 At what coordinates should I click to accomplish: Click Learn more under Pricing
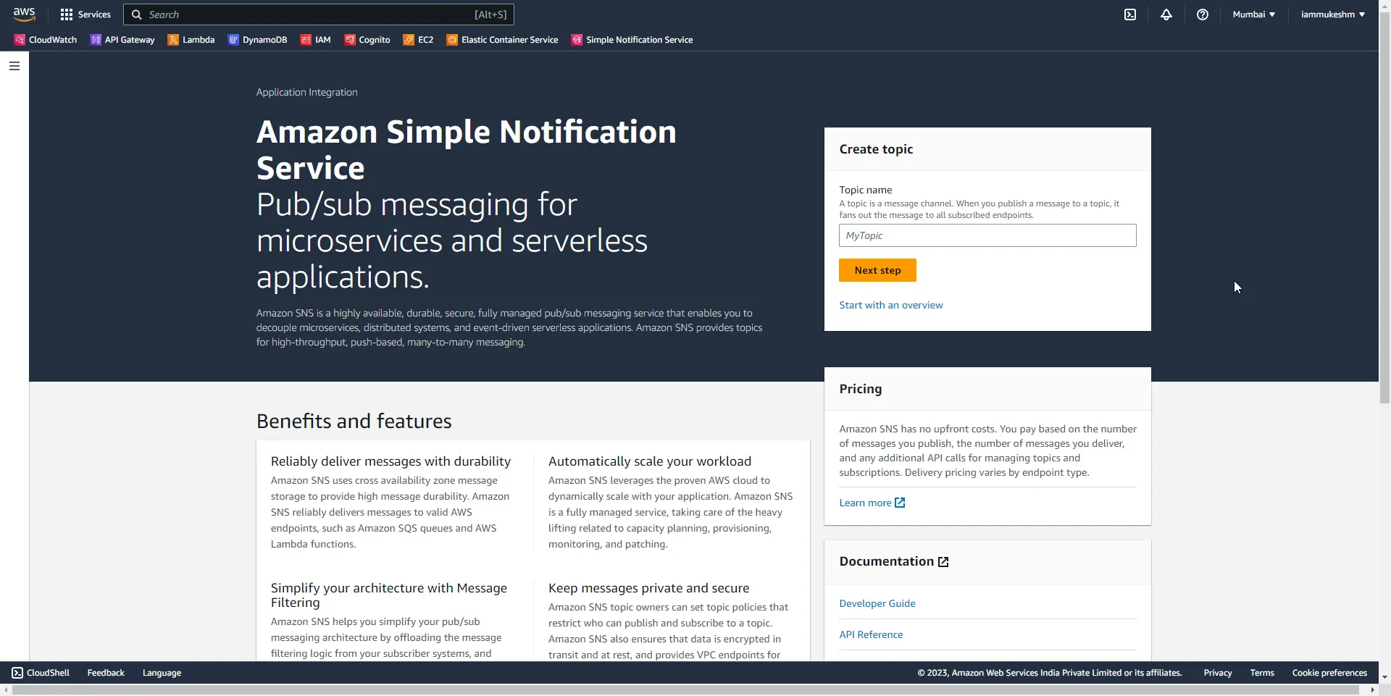[x=871, y=503]
